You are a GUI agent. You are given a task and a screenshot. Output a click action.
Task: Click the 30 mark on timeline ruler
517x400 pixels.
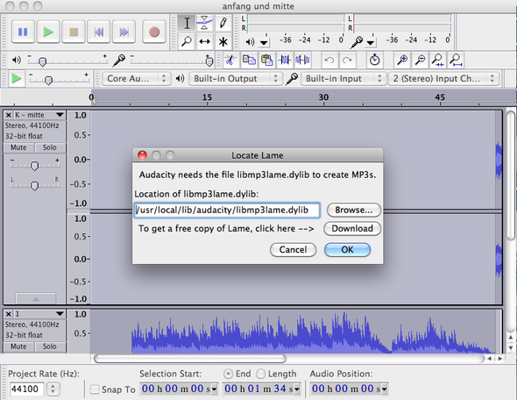coord(323,97)
